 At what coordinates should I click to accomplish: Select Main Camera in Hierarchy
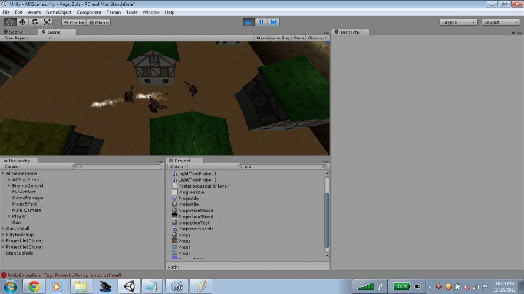pyautogui.click(x=27, y=211)
